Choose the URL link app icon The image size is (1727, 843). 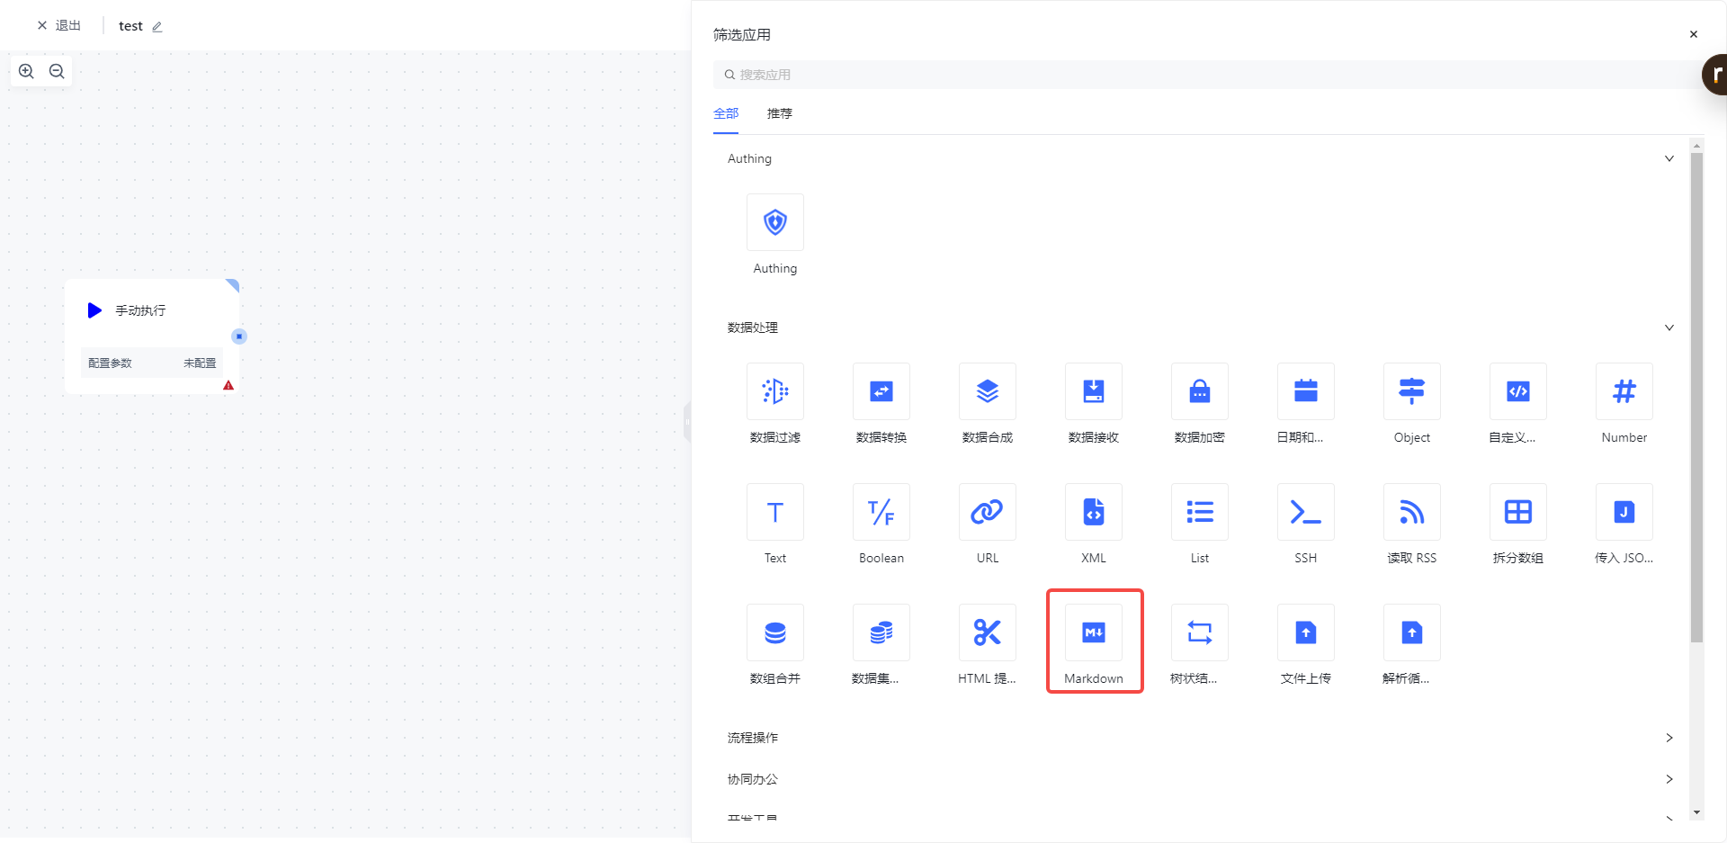pyautogui.click(x=987, y=513)
